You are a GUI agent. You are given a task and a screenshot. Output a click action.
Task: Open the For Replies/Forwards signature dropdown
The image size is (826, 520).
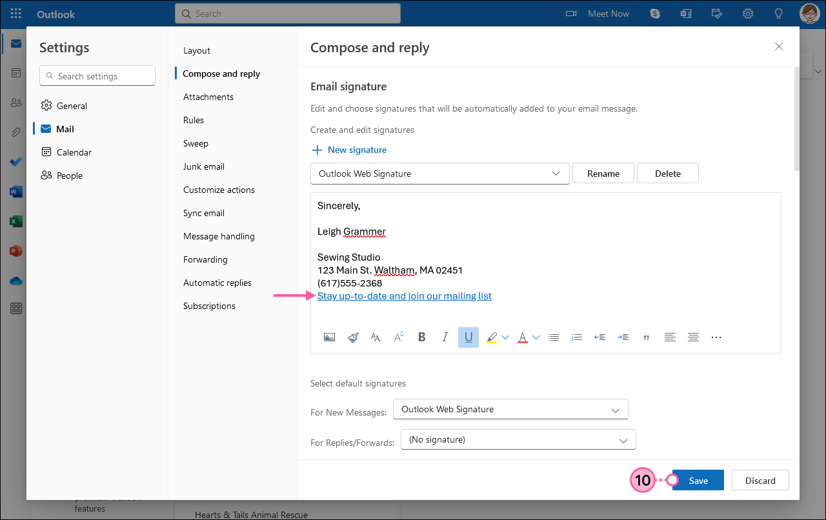(518, 439)
